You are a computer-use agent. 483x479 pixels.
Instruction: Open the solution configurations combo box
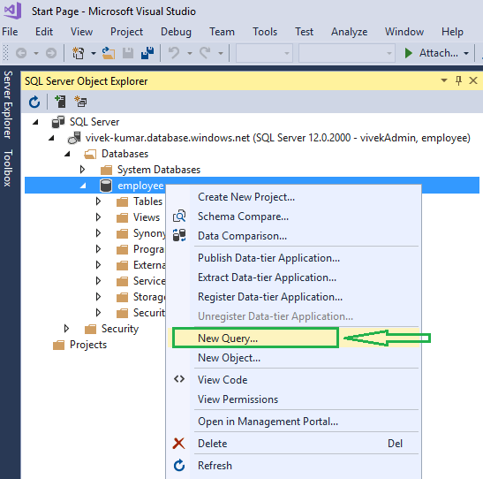(x=264, y=53)
